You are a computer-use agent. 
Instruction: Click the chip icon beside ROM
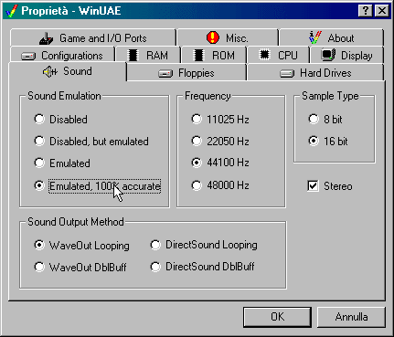[x=198, y=56]
